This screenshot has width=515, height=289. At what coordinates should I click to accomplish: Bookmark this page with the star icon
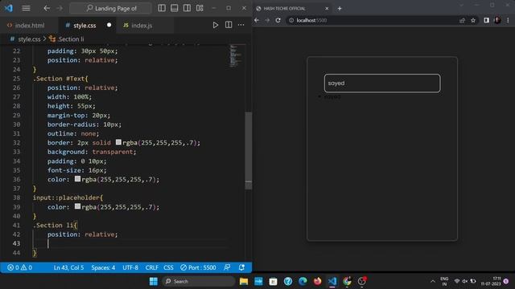tap(473, 20)
